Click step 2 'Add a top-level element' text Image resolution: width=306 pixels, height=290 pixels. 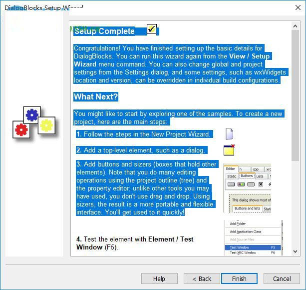pyautogui.click(x=141, y=150)
